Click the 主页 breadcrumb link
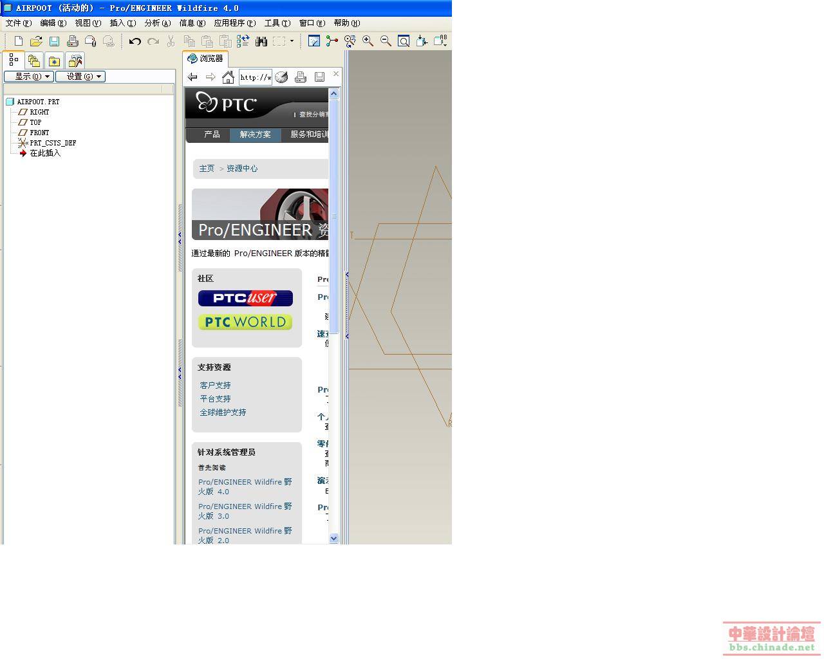 pyautogui.click(x=207, y=169)
